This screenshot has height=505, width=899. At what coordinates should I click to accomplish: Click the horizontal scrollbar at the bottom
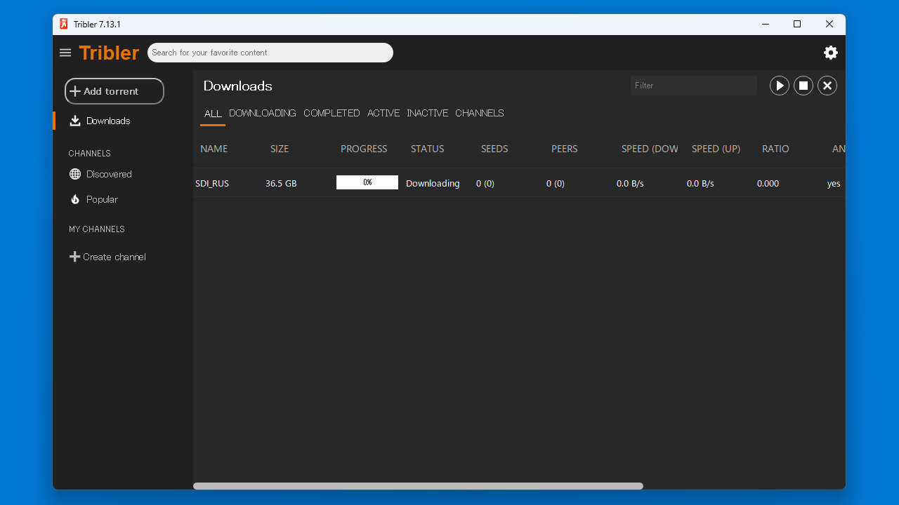click(x=419, y=486)
